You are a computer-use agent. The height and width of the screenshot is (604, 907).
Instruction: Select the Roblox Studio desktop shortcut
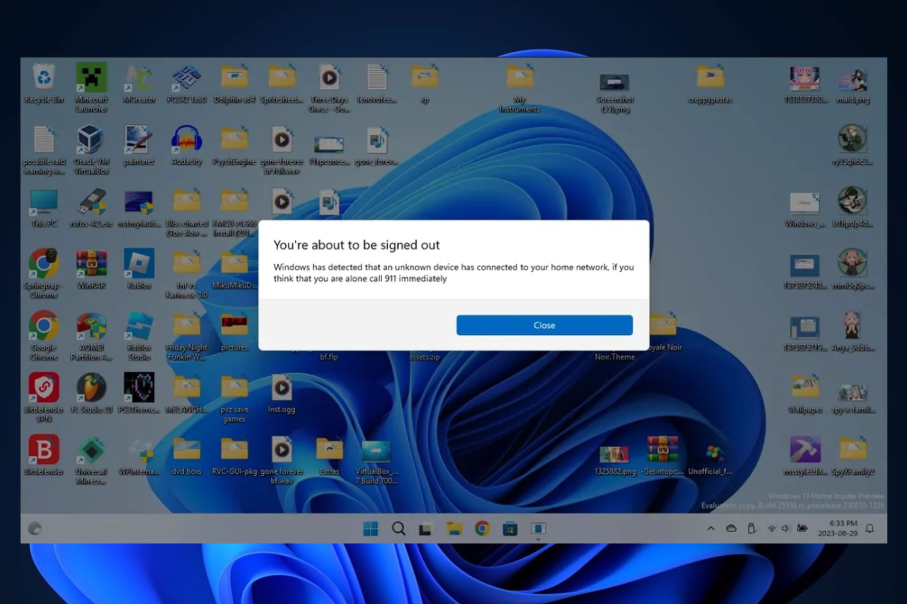coord(139,336)
